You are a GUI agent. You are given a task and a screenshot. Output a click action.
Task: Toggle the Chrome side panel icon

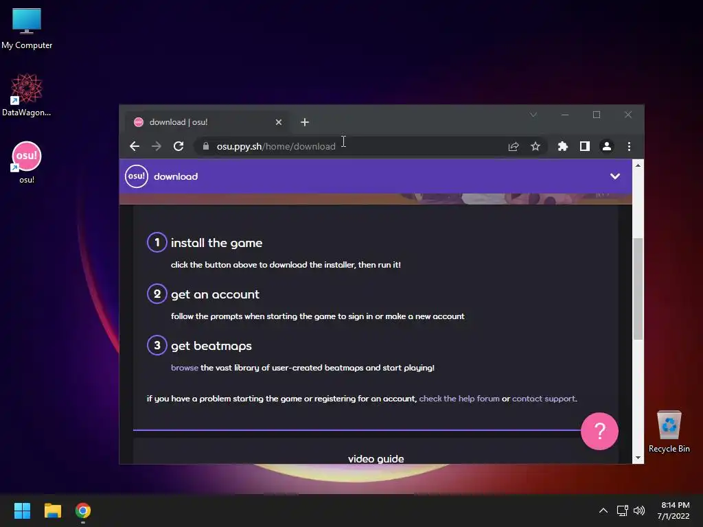(585, 146)
